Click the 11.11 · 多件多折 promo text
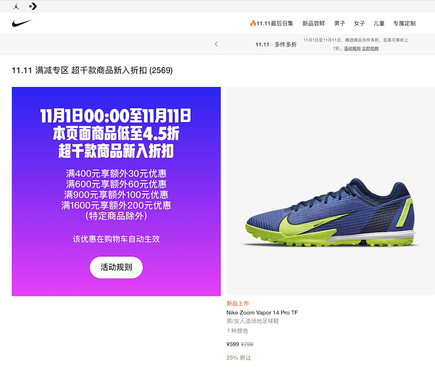 [276, 45]
